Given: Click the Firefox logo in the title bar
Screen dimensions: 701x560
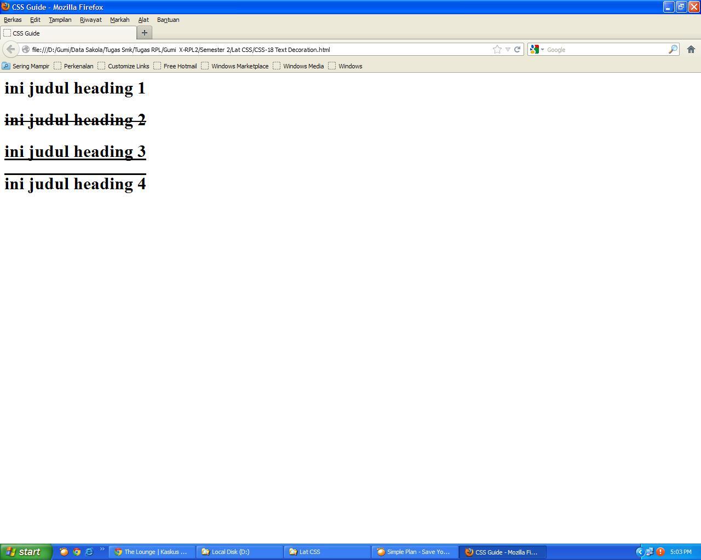Looking at the screenshot, I should 5,7.
